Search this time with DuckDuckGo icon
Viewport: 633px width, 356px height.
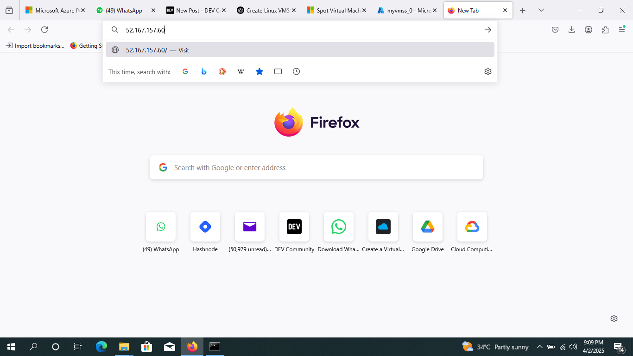coord(222,71)
